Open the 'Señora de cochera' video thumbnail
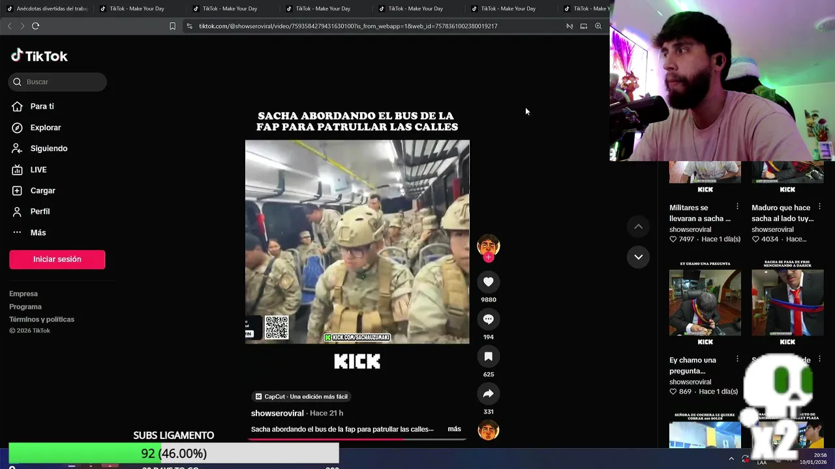The image size is (835, 469). pos(705,430)
